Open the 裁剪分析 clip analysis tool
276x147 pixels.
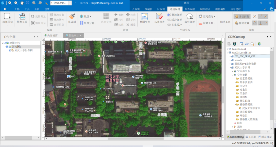click(x=190, y=19)
